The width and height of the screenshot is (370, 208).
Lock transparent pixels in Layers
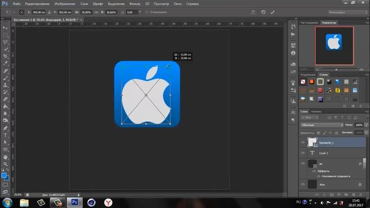point(319,133)
